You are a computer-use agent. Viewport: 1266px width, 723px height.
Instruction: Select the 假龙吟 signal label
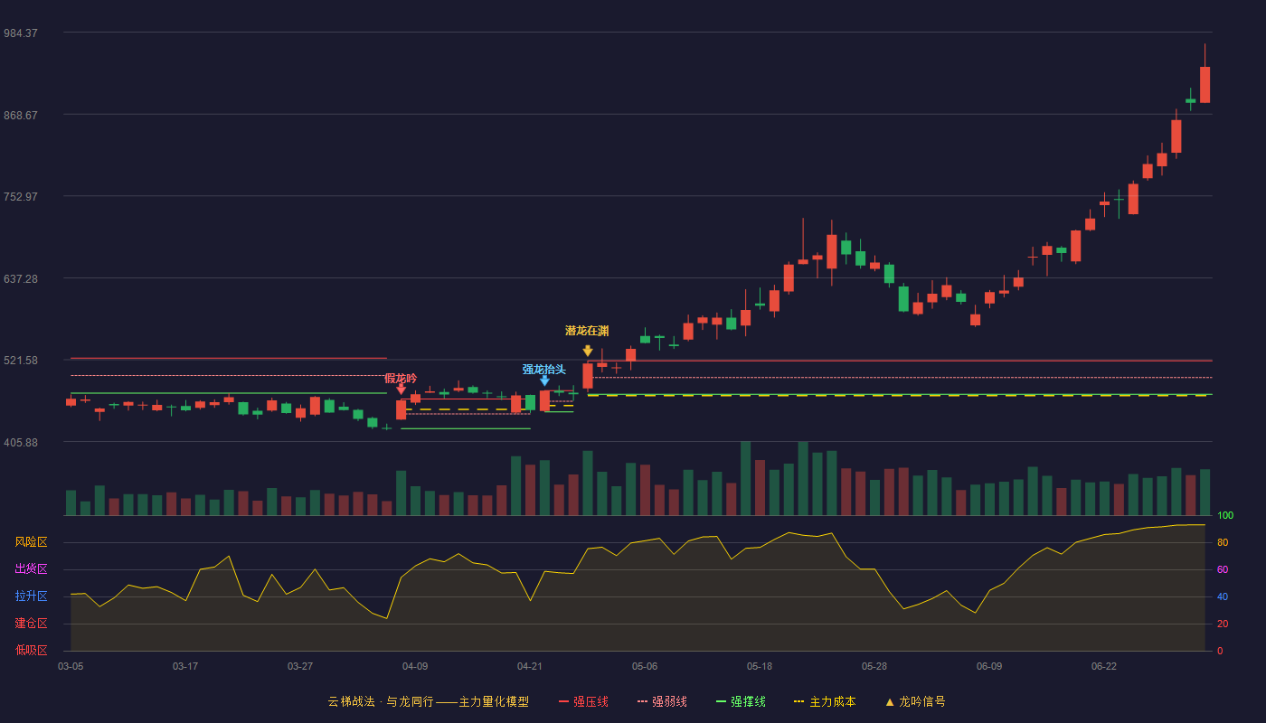click(401, 378)
